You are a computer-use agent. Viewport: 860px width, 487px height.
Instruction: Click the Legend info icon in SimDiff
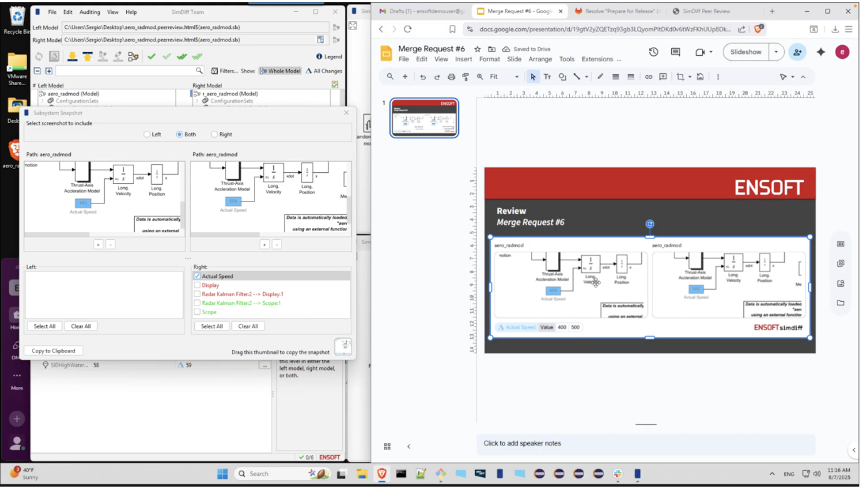click(319, 56)
